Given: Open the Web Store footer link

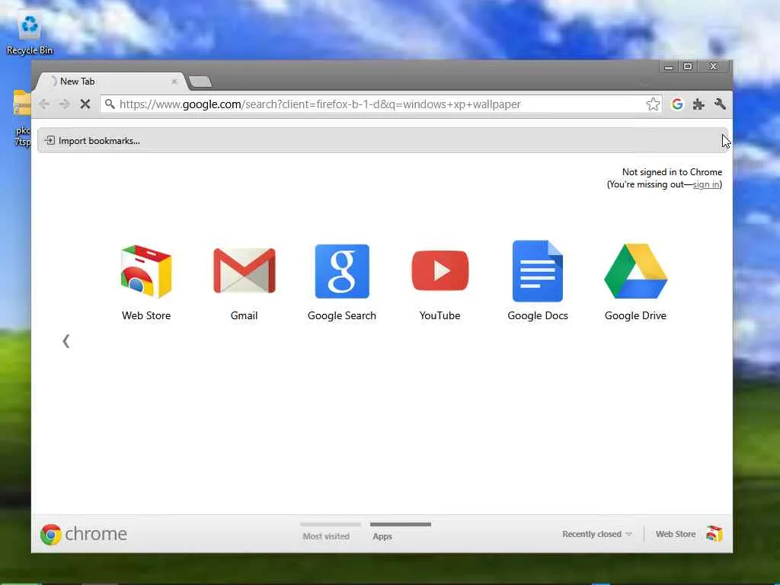Looking at the screenshot, I should 676,534.
